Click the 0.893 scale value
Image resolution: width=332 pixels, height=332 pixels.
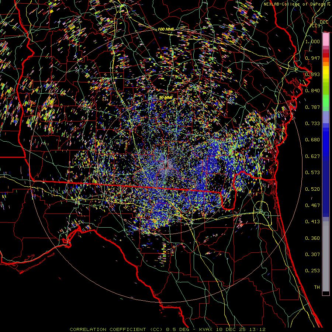[312, 74]
